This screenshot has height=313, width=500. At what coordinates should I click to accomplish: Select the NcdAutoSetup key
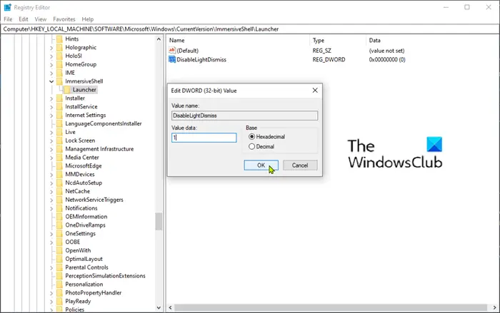point(84,183)
